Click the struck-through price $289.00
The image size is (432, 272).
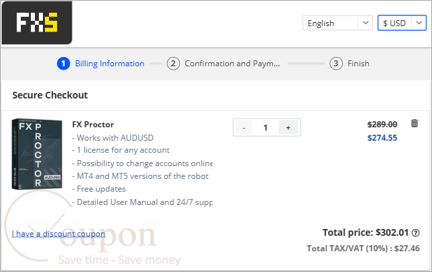pyautogui.click(x=382, y=125)
